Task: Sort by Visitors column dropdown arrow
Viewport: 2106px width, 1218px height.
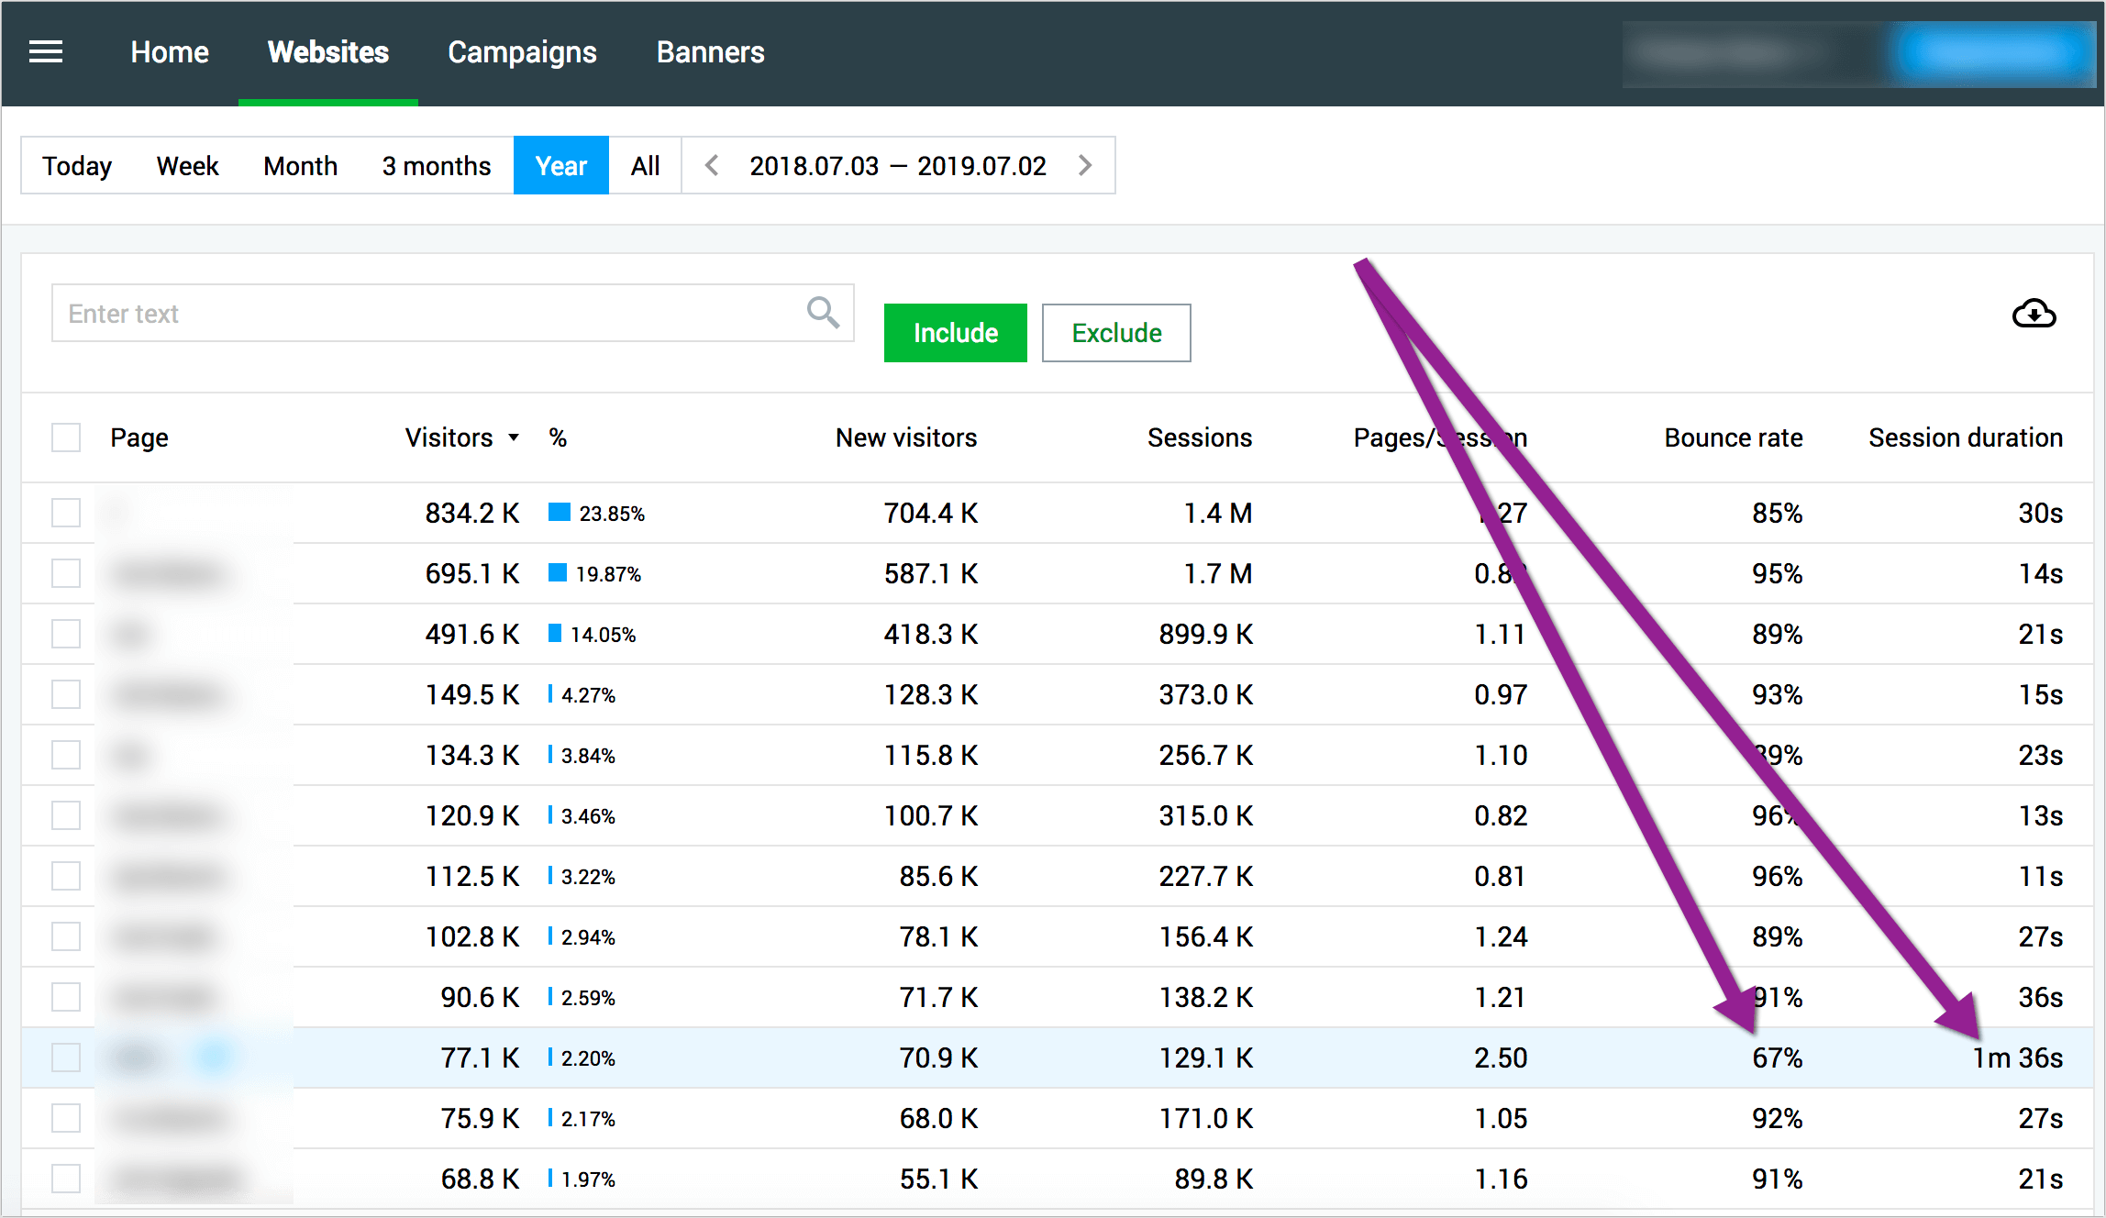Action: click(514, 437)
